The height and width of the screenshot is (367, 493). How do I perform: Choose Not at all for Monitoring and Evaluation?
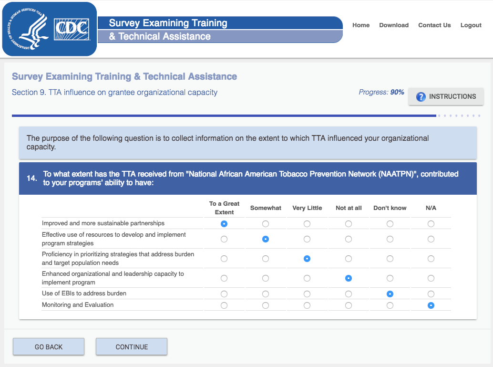[x=349, y=305]
